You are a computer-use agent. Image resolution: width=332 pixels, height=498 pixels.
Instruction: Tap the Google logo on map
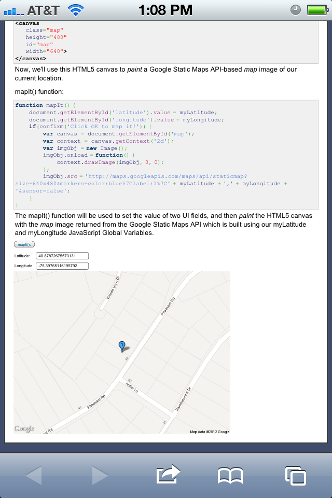[24, 428]
